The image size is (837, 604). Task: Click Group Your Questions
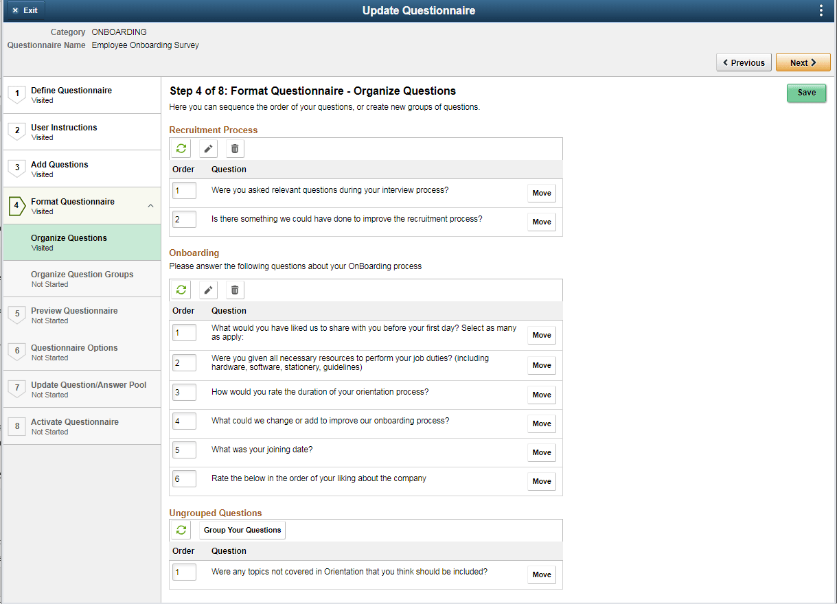coord(242,530)
